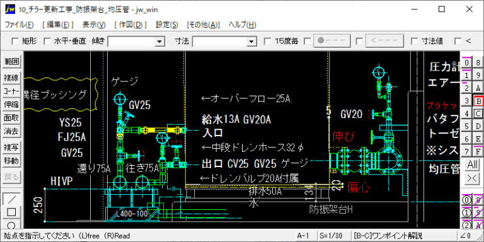The width and height of the screenshot is (484, 242).
Task: Open the 傾き dropdown arrow
Action: pyautogui.click(x=159, y=41)
